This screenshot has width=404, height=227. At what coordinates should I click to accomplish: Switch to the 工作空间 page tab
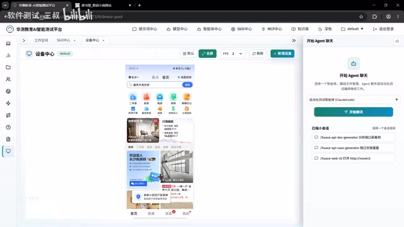41,40
